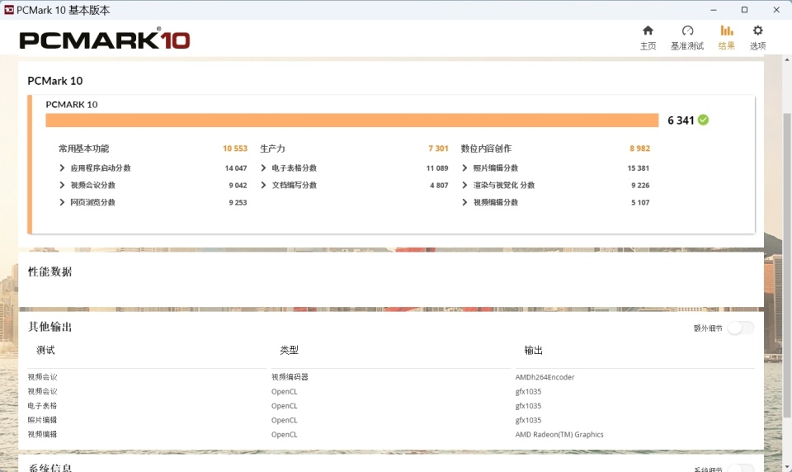Click the 输出 column header
This screenshot has width=792, height=472.
point(533,350)
